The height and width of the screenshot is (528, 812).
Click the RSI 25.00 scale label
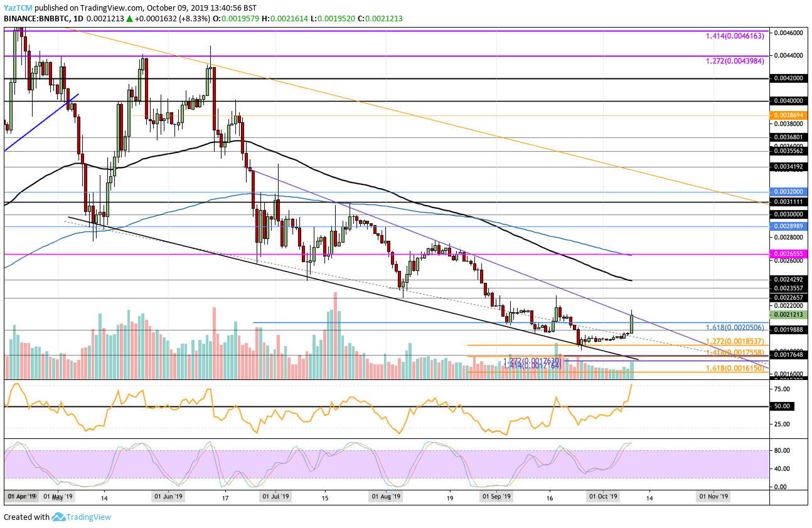coord(781,424)
